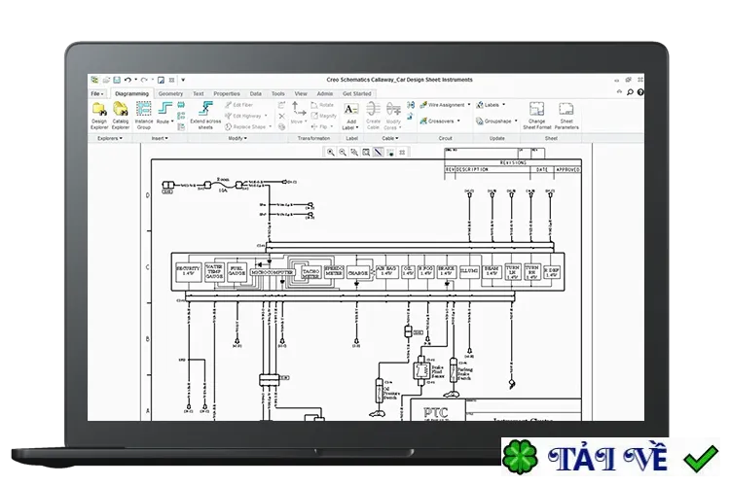Open the Groupshape dropdown arrow

[x=516, y=121]
